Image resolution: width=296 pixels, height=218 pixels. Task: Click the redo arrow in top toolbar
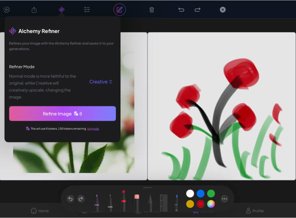(x=197, y=10)
